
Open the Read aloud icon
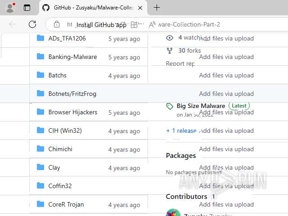coord(152,24)
